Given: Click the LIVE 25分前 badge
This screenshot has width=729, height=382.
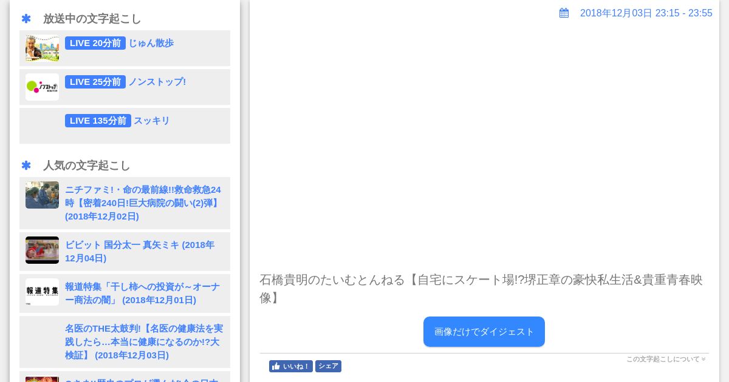Looking at the screenshot, I should tap(95, 82).
